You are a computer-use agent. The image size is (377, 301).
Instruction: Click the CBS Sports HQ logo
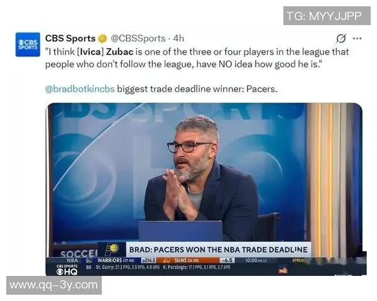(x=67, y=270)
